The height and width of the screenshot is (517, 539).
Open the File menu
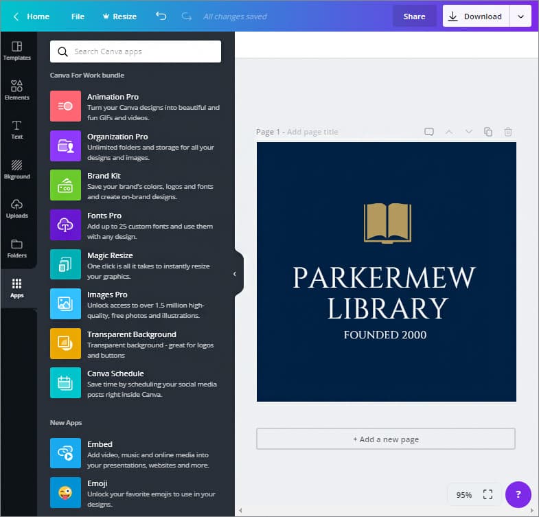pyautogui.click(x=78, y=16)
